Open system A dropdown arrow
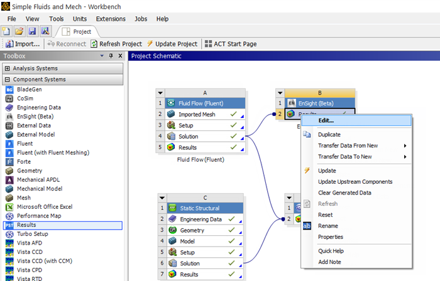440x281 pixels. (x=160, y=93)
